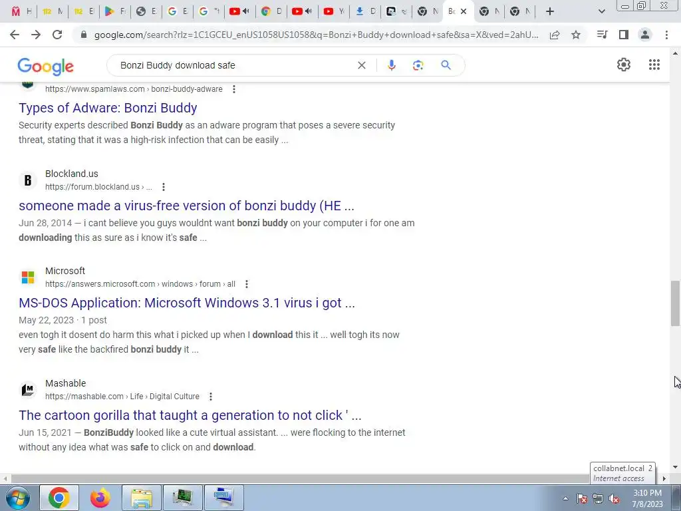
Task: Switch to the Google Play tab
Action: (x=116, y=11)
